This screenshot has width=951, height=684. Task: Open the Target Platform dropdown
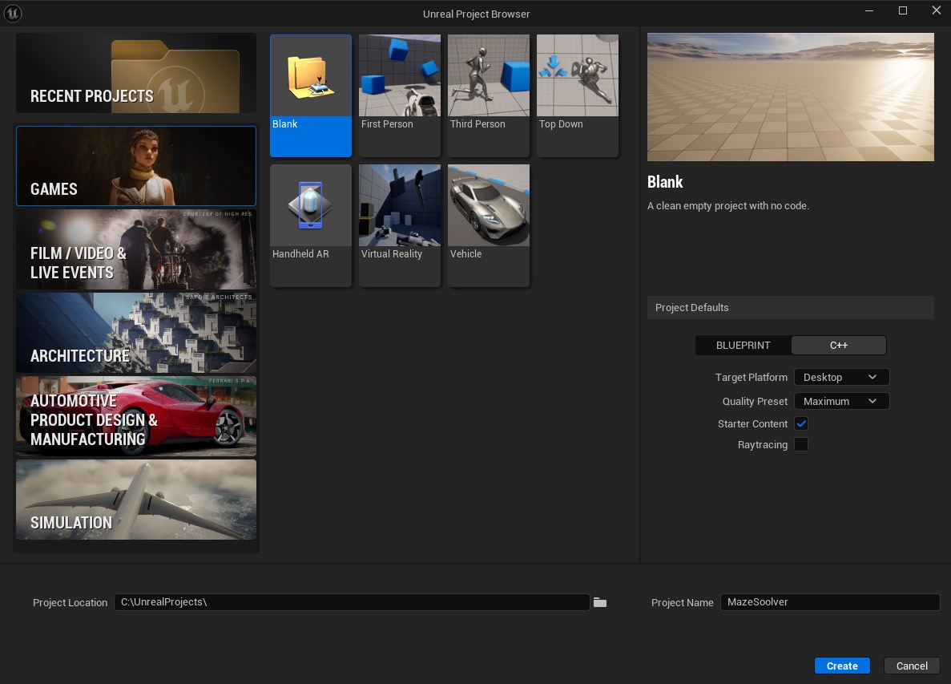point(841,377)
